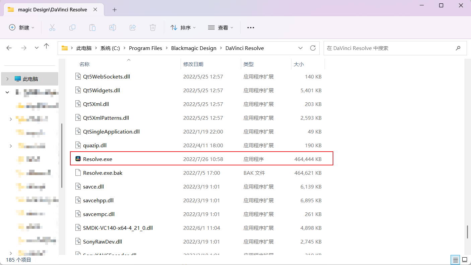Select the Resolve.exe application file
Viewport: 471px width, 265px height.
pos(97,159)
